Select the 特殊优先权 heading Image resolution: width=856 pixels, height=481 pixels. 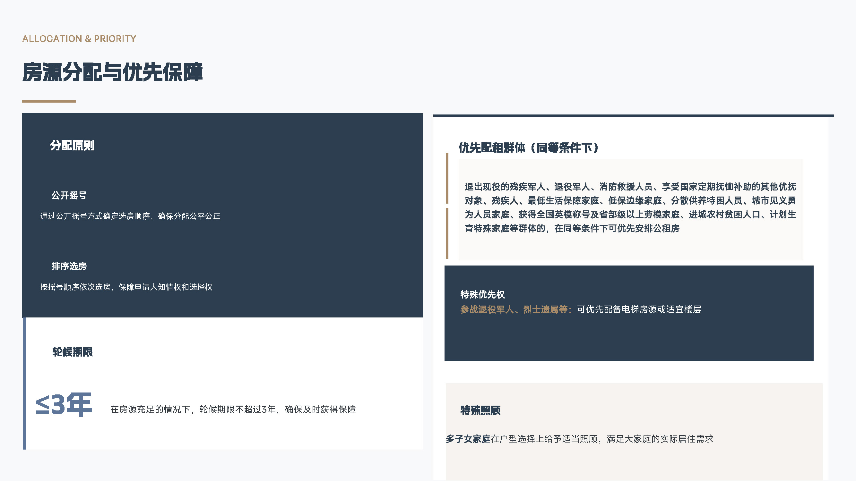click(482, 294)
